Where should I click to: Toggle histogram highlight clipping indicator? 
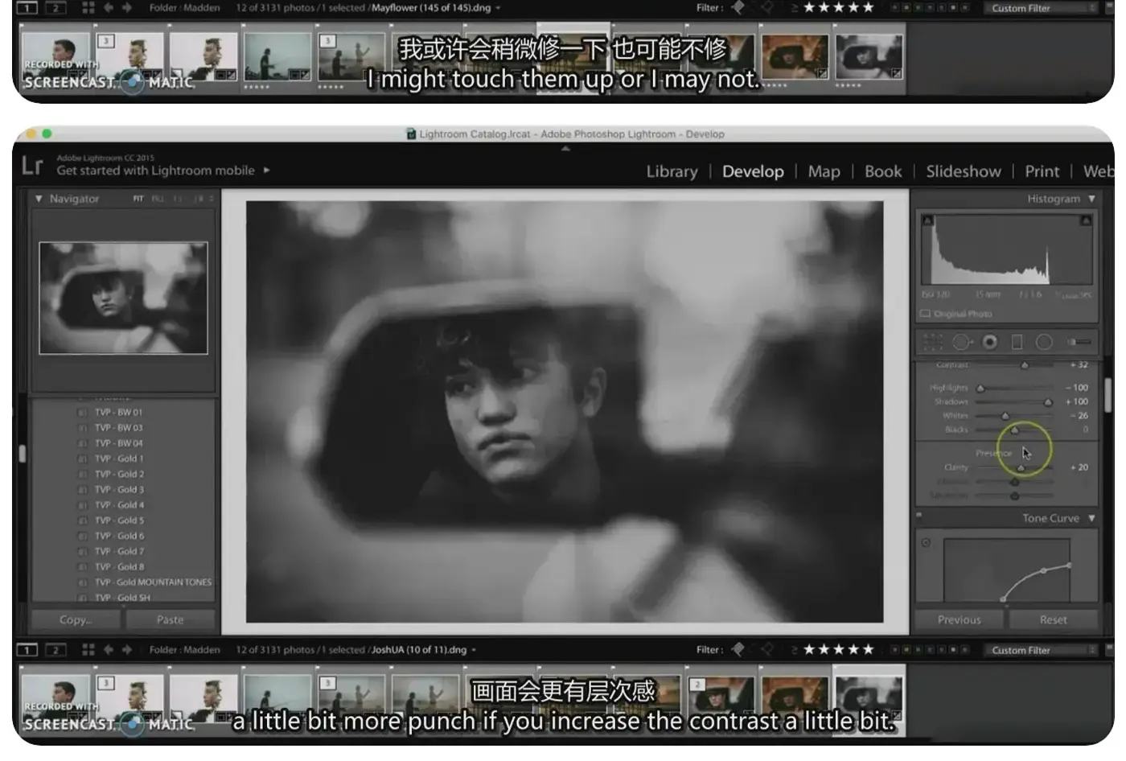1086,220
